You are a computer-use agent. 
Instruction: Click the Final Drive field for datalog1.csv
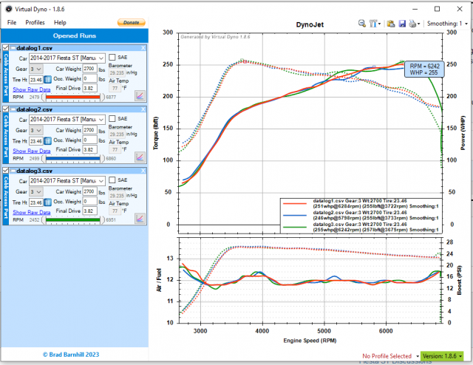[90, 88]
